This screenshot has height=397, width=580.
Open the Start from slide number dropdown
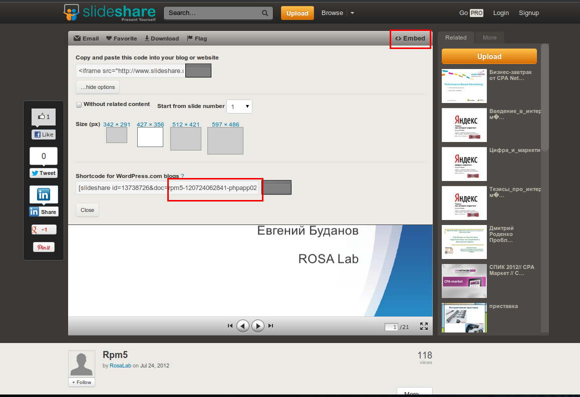pyautogui.click(x=239, y=106)
